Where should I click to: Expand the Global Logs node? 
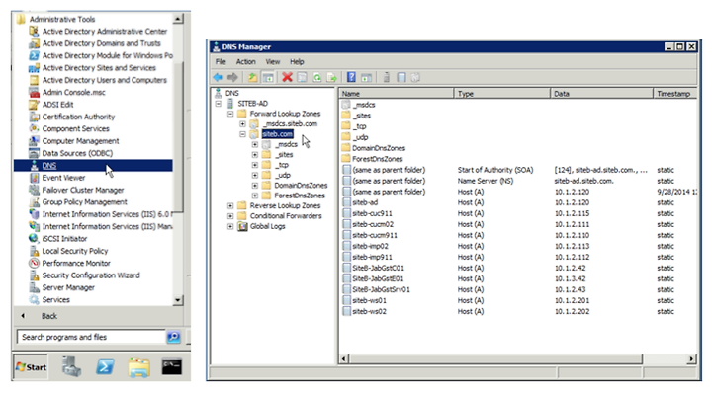(230, 226)
